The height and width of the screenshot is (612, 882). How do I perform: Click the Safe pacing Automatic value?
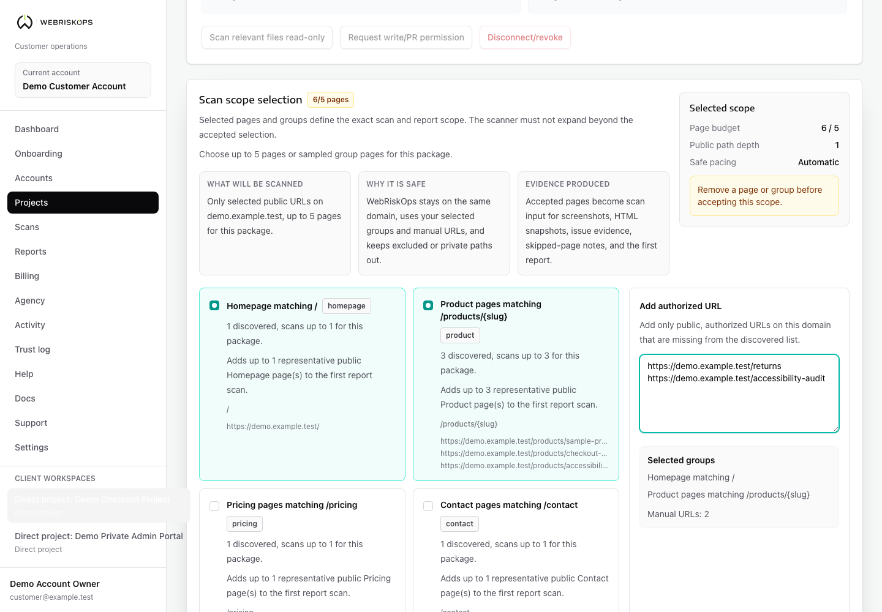[x=818, y=162]
